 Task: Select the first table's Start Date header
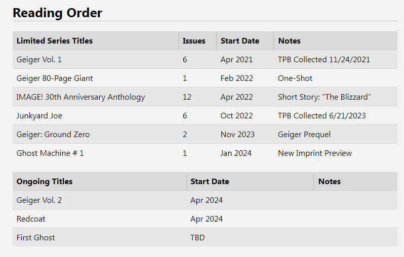click(x=240, y=41)
